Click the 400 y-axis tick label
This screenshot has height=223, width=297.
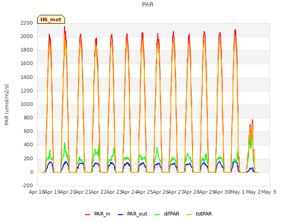pyautogui.click(x=28, y=145)
